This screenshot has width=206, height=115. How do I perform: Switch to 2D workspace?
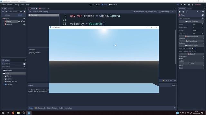(x=92, y=5)
